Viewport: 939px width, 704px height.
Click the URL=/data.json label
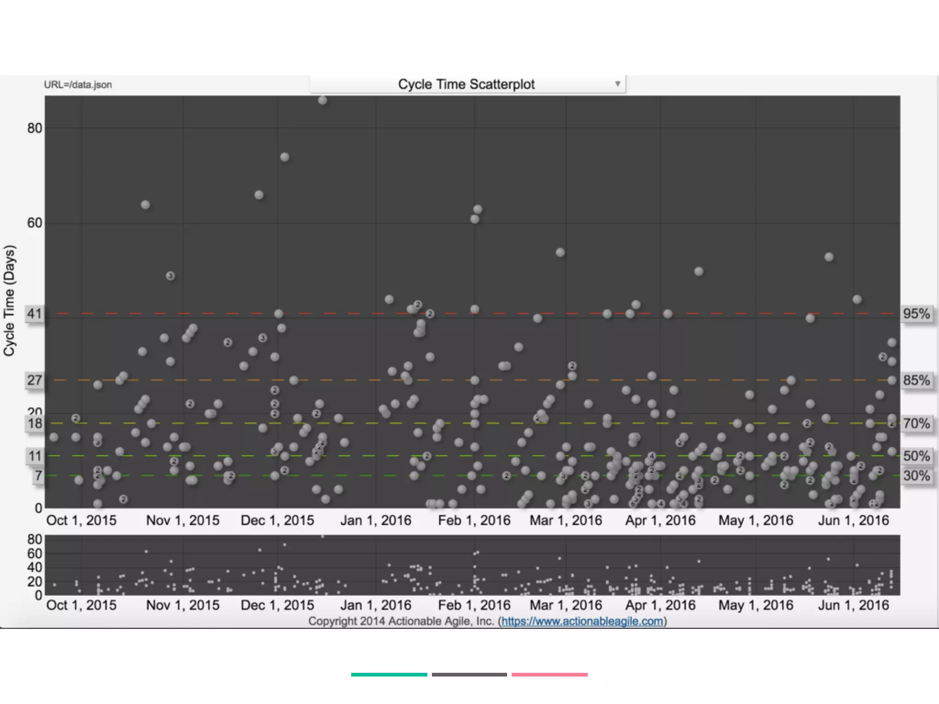[x=78, y=85]
